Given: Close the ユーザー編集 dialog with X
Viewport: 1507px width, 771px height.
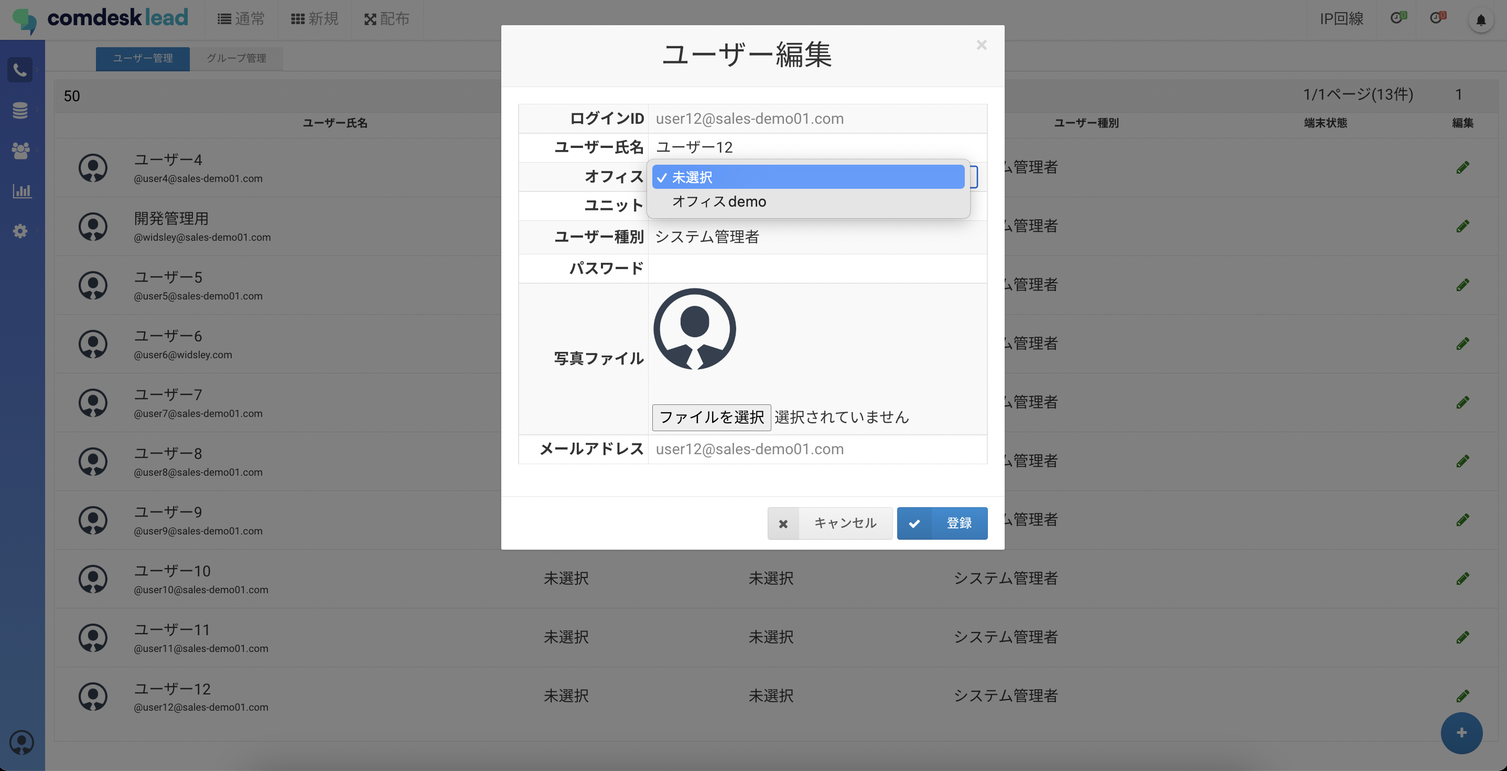Looking at the screenshot, I should pyautogui.click(x=981, y=45).
